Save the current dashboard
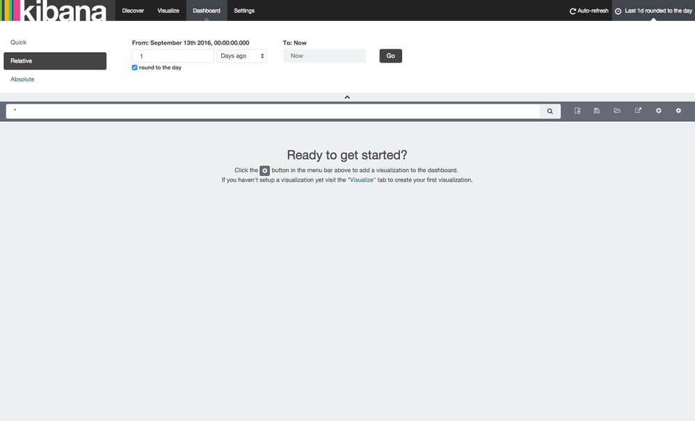The height and width of the screenshot is (421, 695). click(x=596, y=110)
